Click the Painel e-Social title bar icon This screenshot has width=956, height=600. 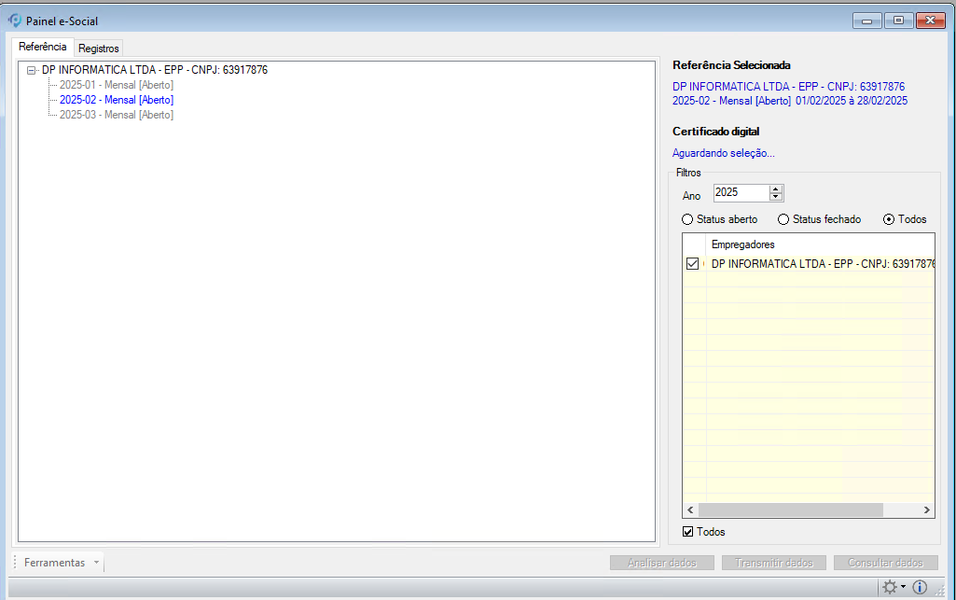click(x=15, y=21)
